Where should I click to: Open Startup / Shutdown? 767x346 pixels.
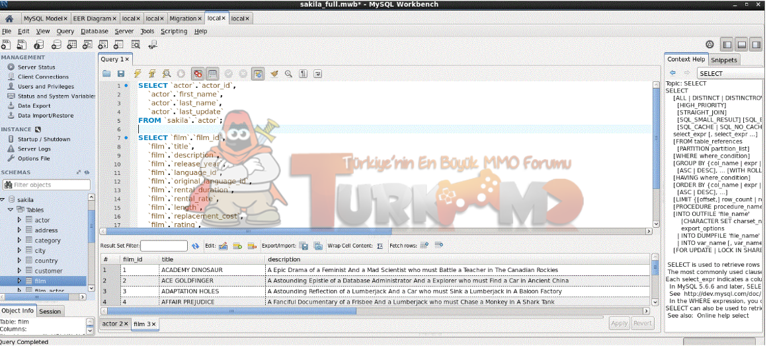click(44, 139)
